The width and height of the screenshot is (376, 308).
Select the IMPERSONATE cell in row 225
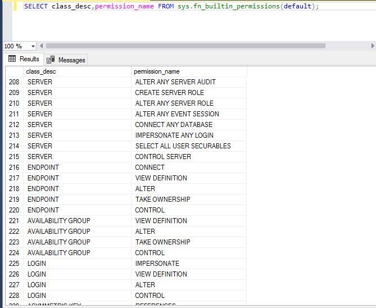189,264
